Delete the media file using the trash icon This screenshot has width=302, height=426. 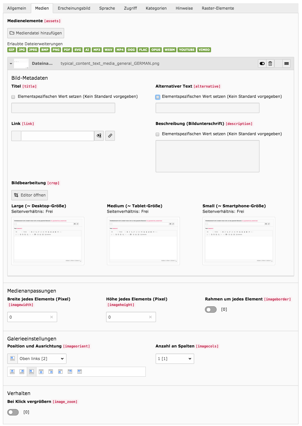click(270, 63)
